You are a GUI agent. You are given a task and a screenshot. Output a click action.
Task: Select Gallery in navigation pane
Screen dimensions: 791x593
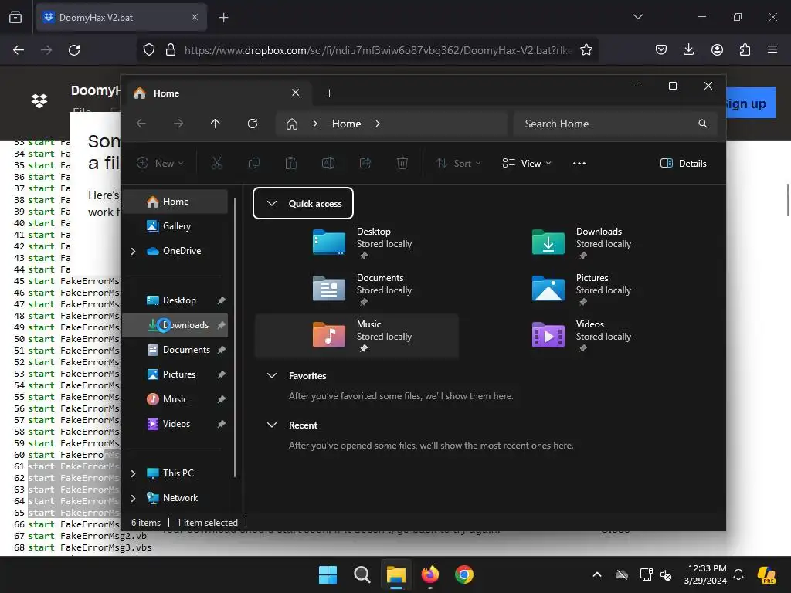(x=175, y=226)
